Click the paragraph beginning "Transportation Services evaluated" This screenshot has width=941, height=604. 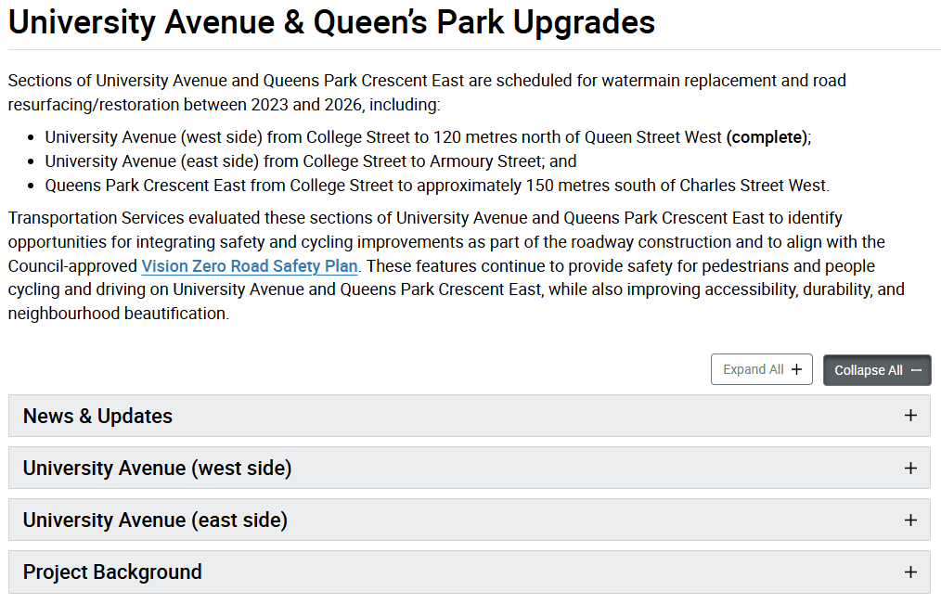tap(455, 266)
